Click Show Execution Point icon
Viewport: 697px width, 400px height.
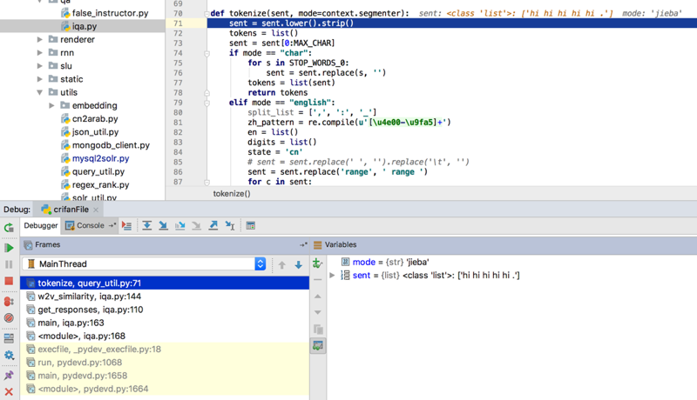click(x=127, y=226)
